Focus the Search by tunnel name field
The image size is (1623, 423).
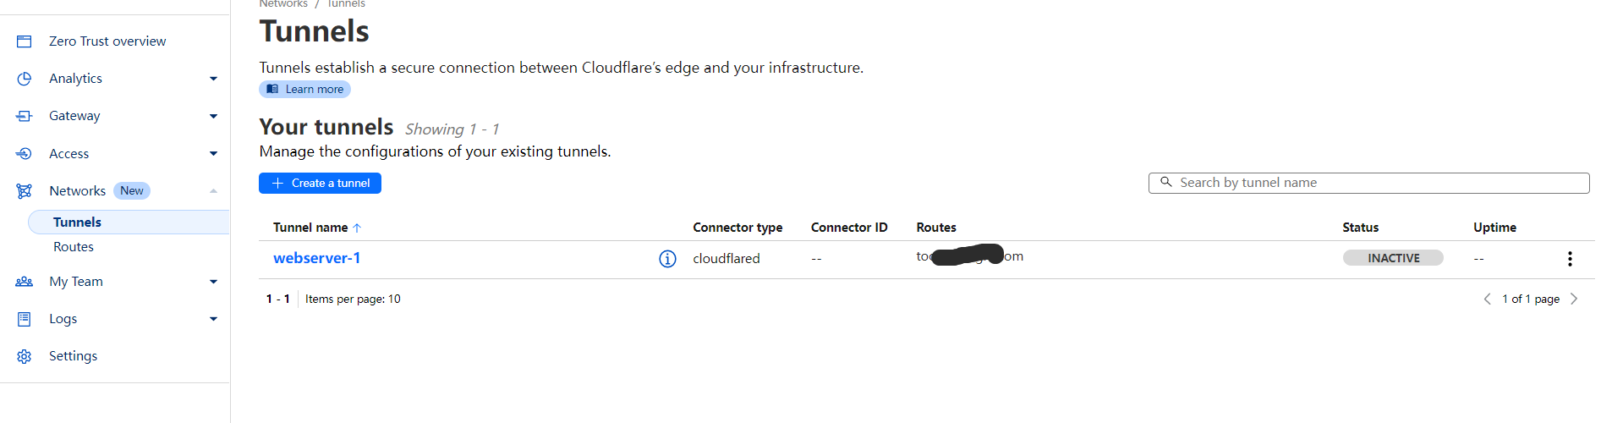click(1368, 183)
